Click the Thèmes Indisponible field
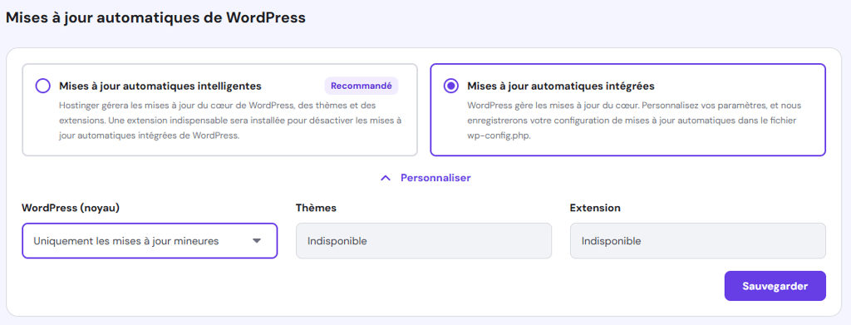Viewport: 851px width, 325px height. [x=424, y=241]
